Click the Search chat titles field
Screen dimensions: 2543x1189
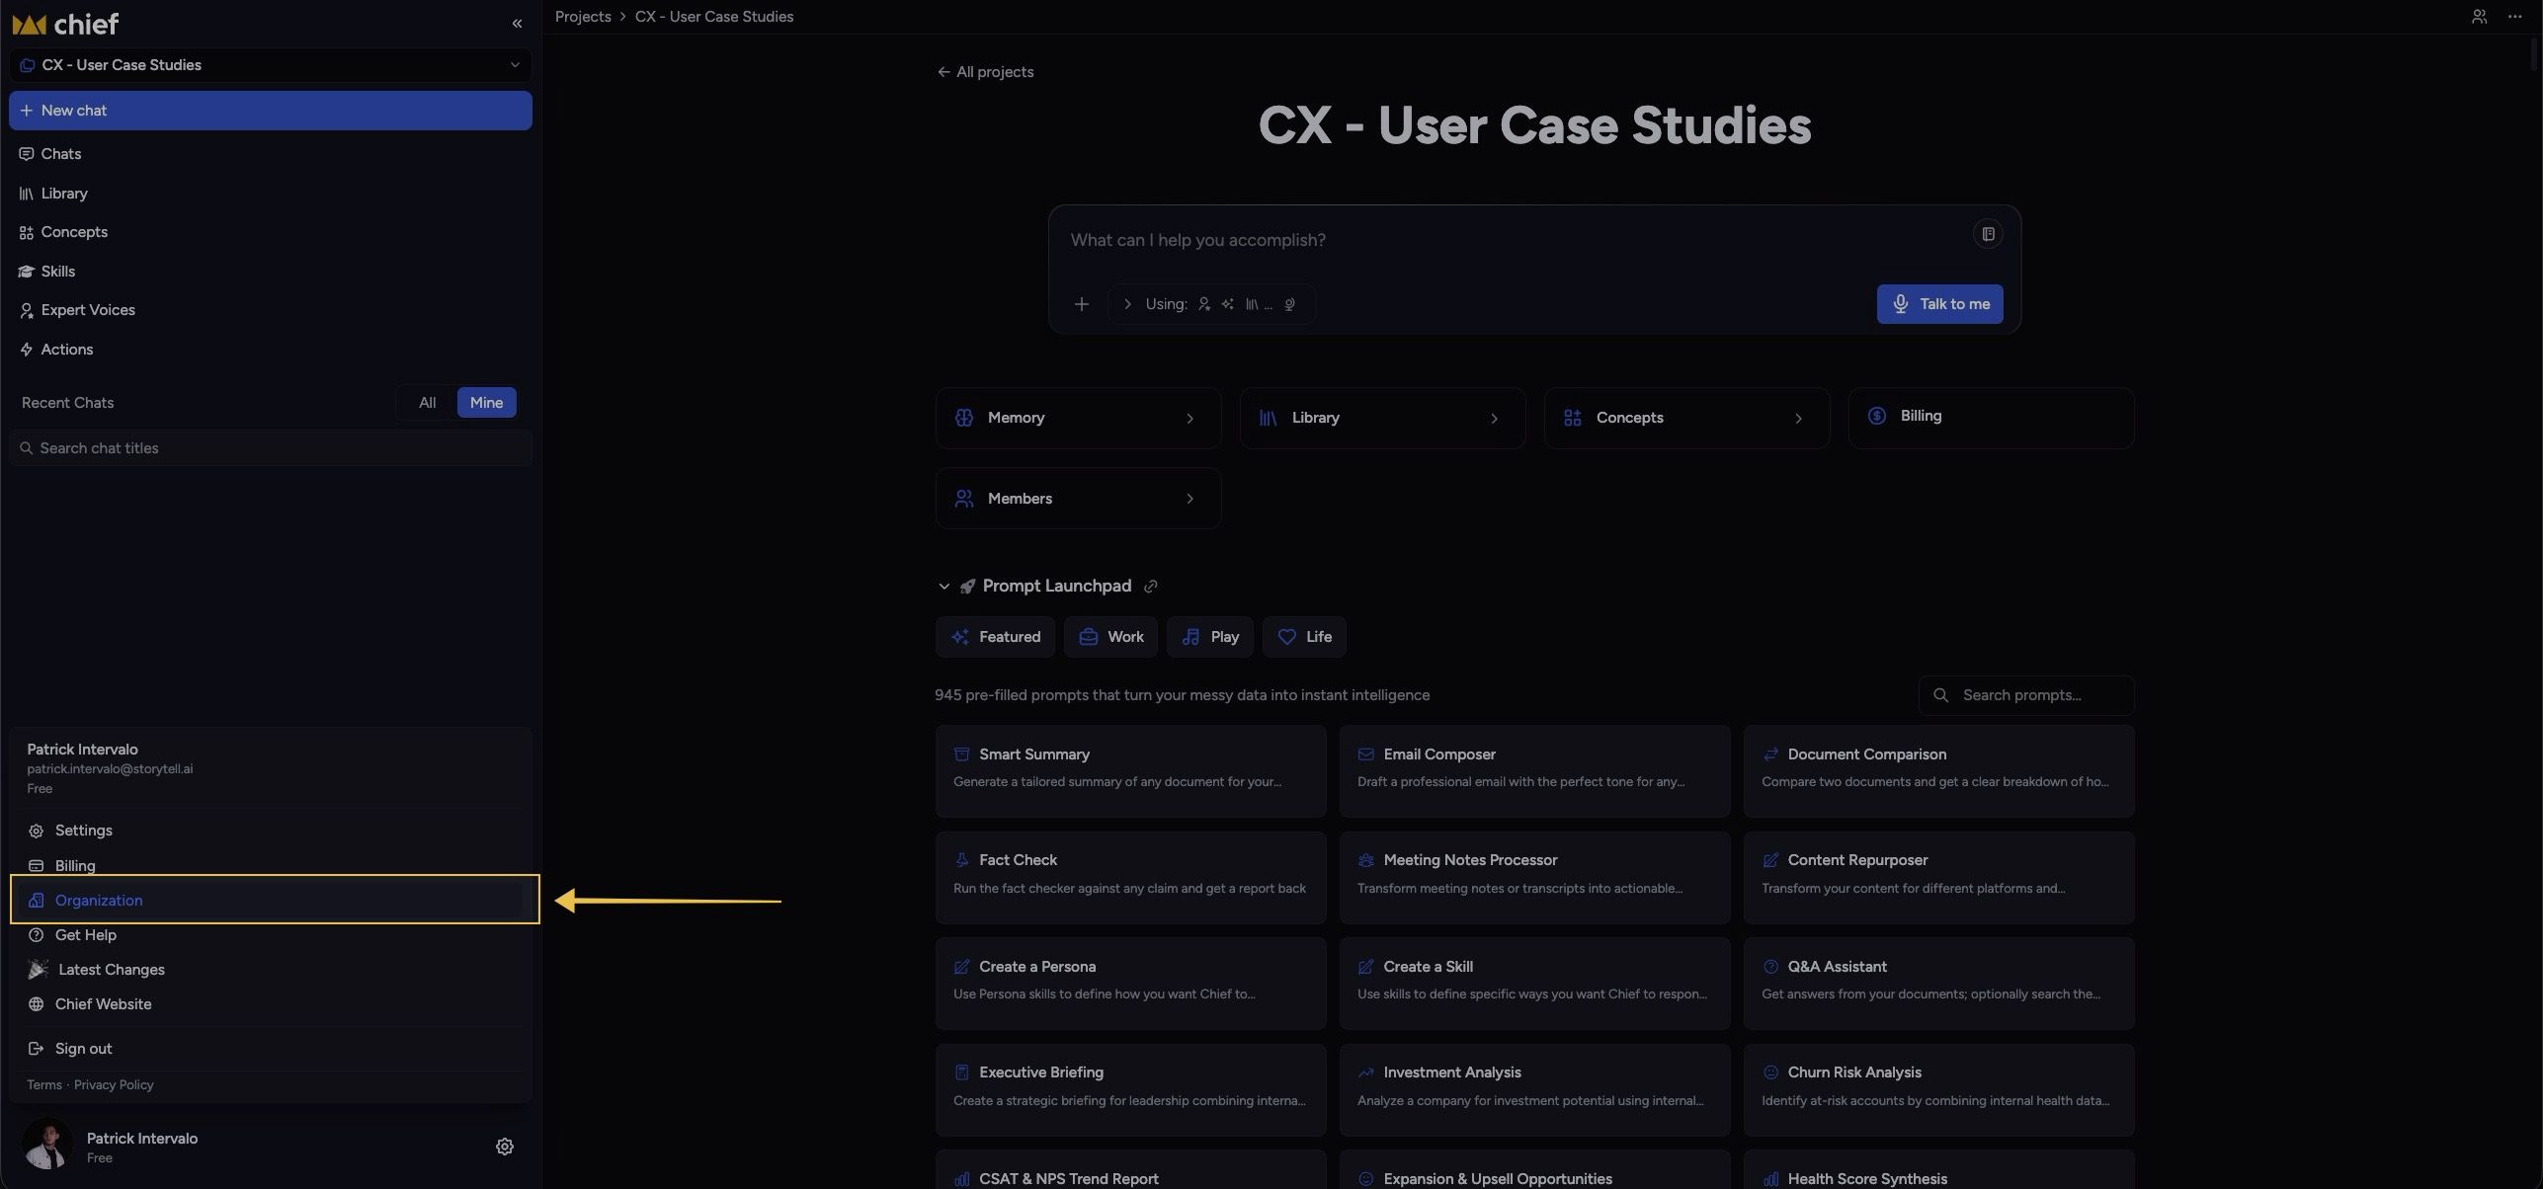pyautogui.click(x=270, y=448)
